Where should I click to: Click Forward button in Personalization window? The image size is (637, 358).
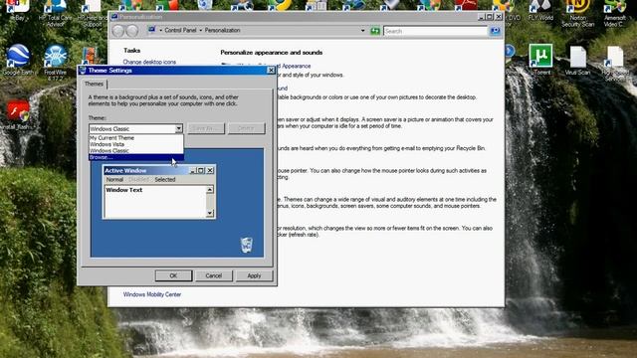(x=132, y=31)
